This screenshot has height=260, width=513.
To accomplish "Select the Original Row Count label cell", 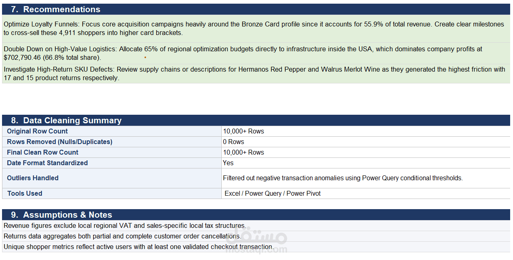I will pos(112,131).
